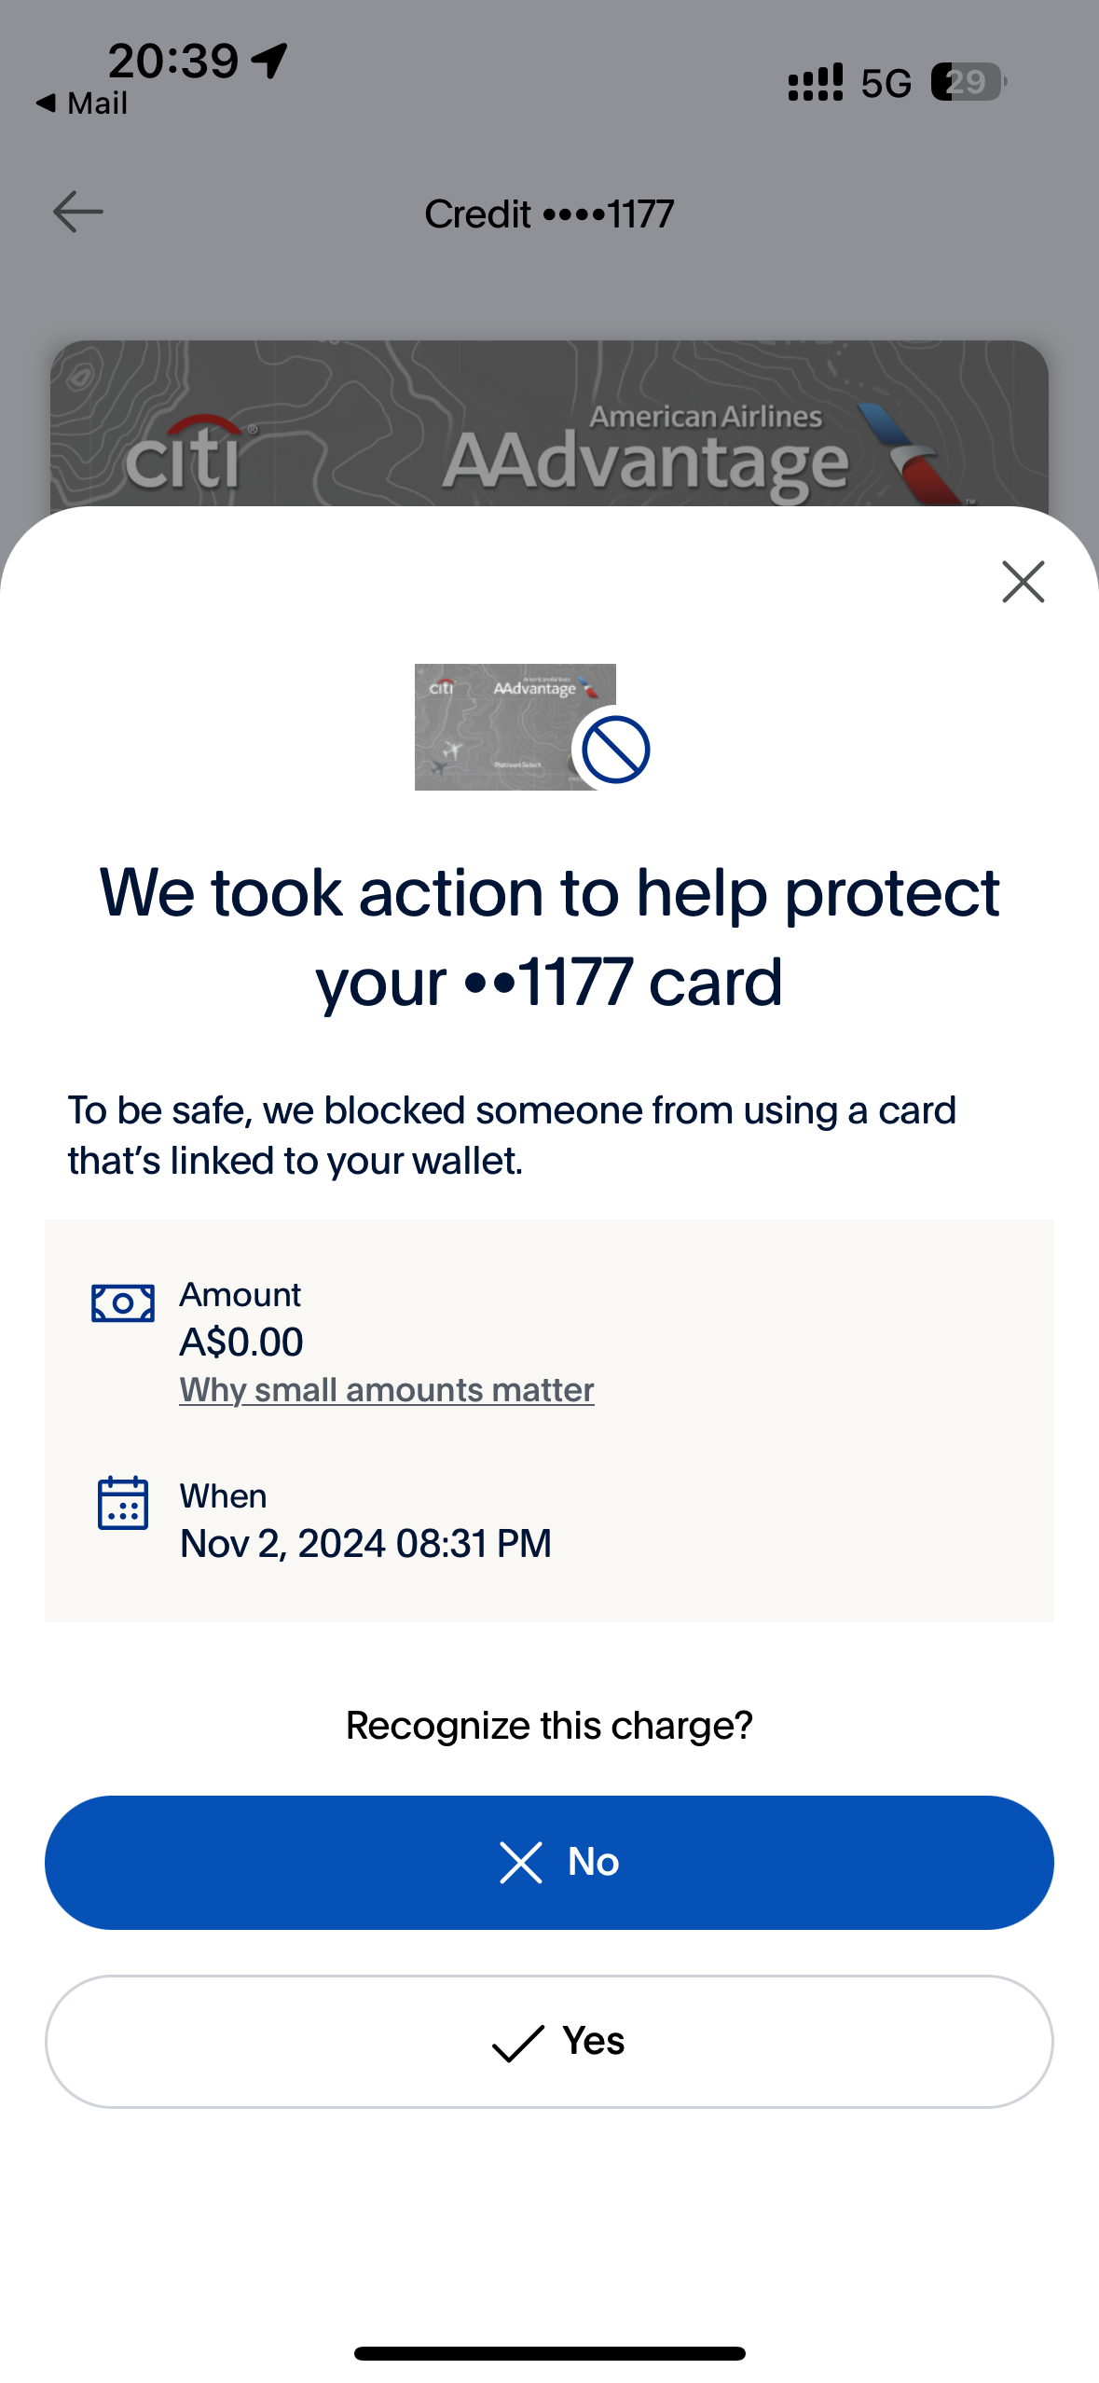Tap the blocked circle-slash icon

615,750
